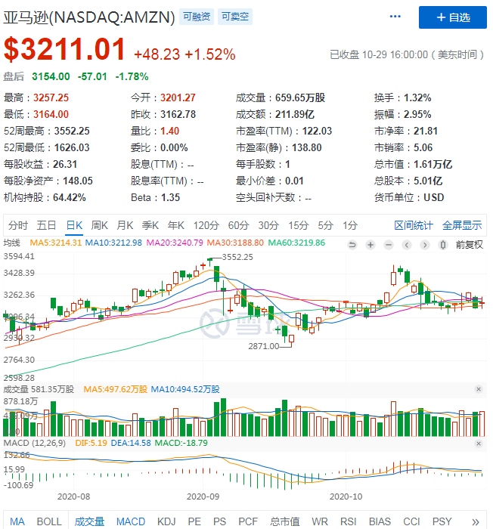
Task: Click MA10:3212.98 legend value
Action: (113, 243)
